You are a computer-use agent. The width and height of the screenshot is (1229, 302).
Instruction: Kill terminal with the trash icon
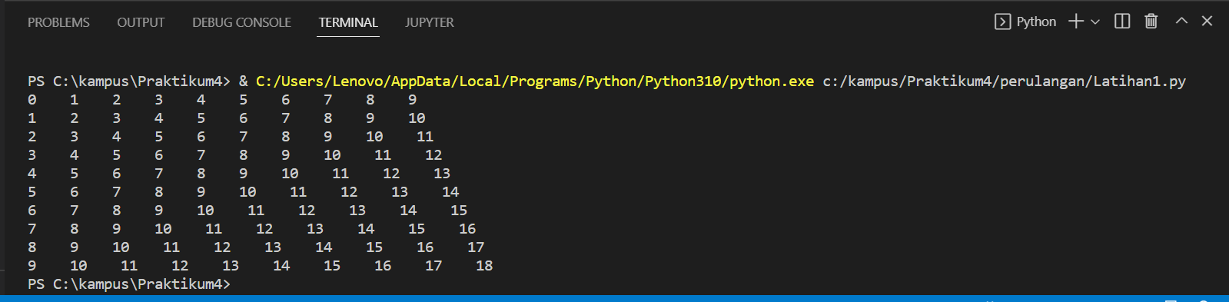tap(1151, 22)
